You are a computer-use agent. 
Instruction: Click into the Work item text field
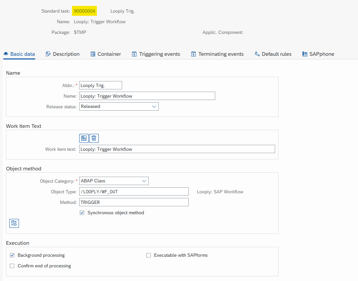(177, 149)
